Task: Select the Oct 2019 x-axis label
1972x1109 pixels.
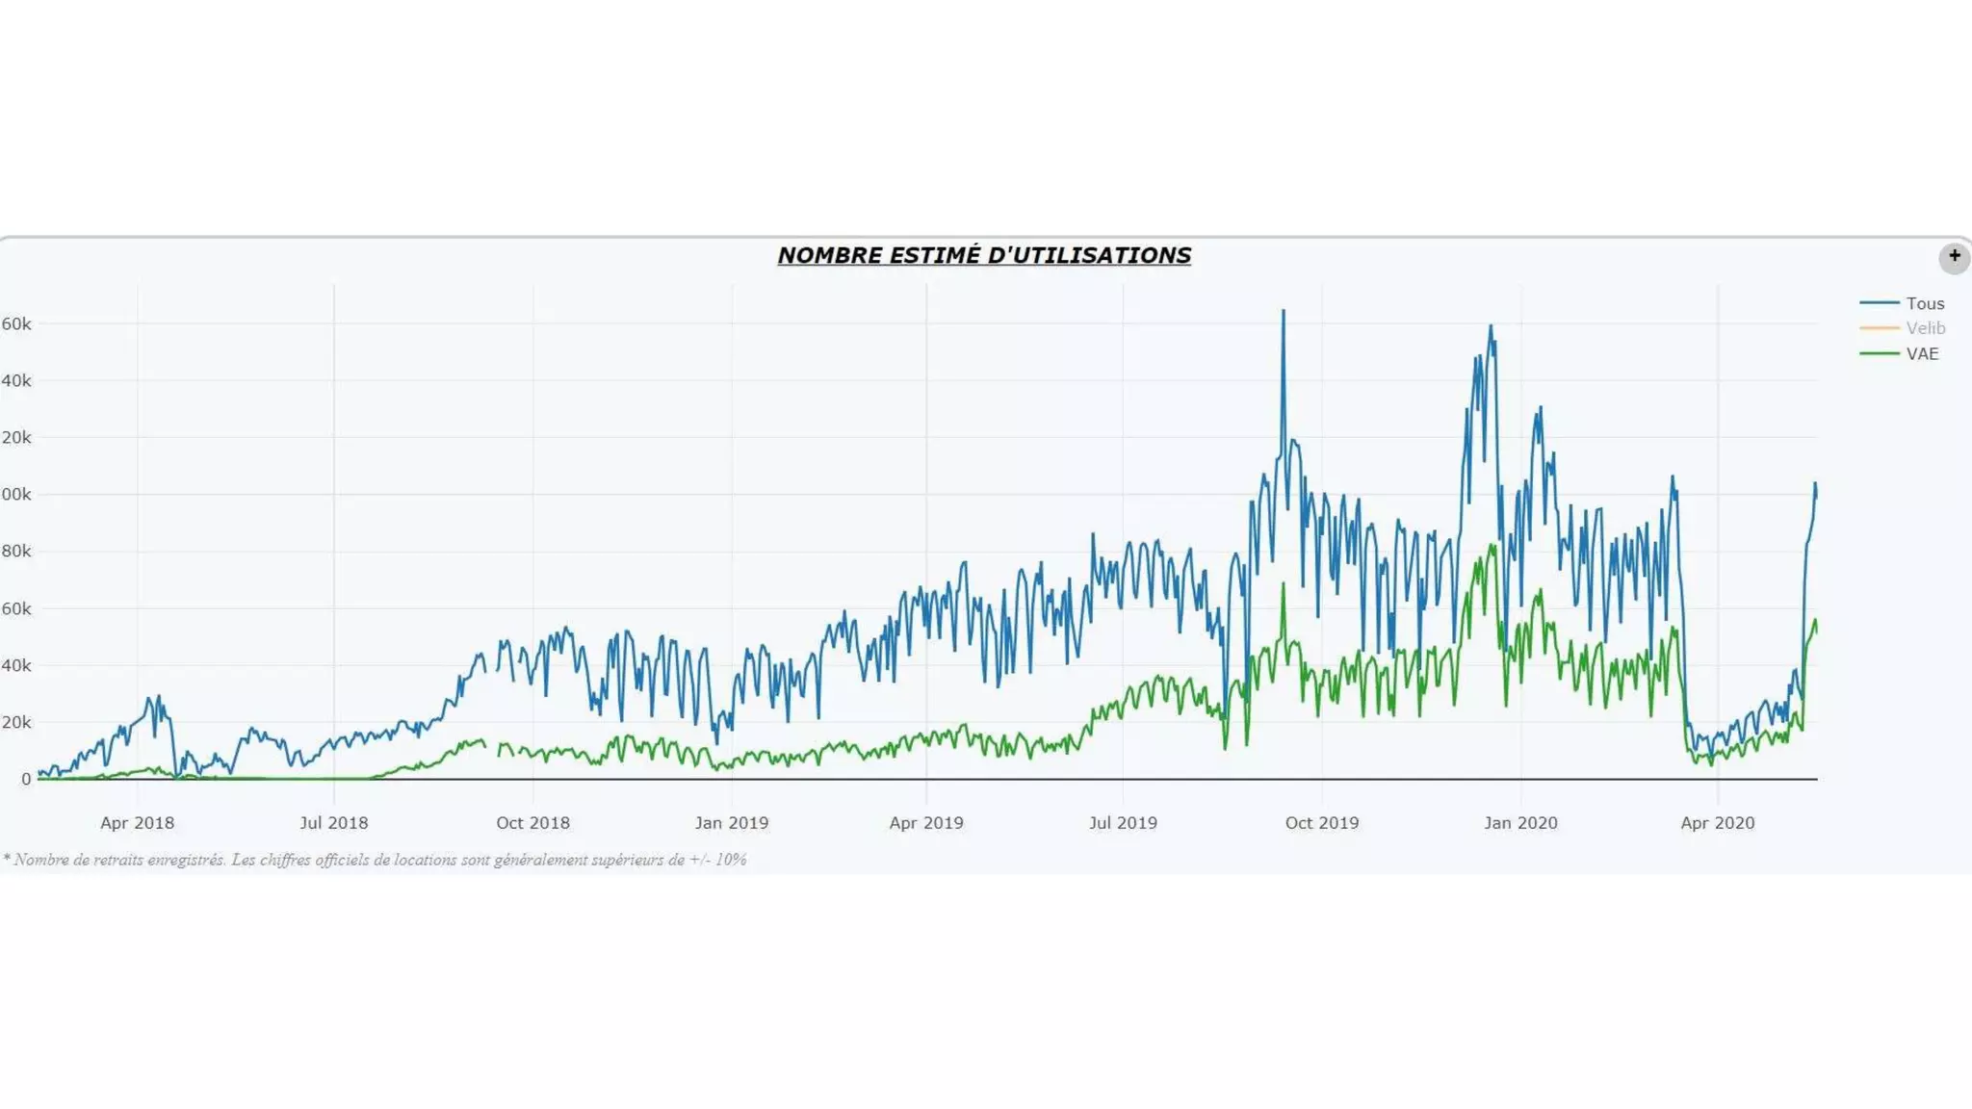Action: 1322,823
